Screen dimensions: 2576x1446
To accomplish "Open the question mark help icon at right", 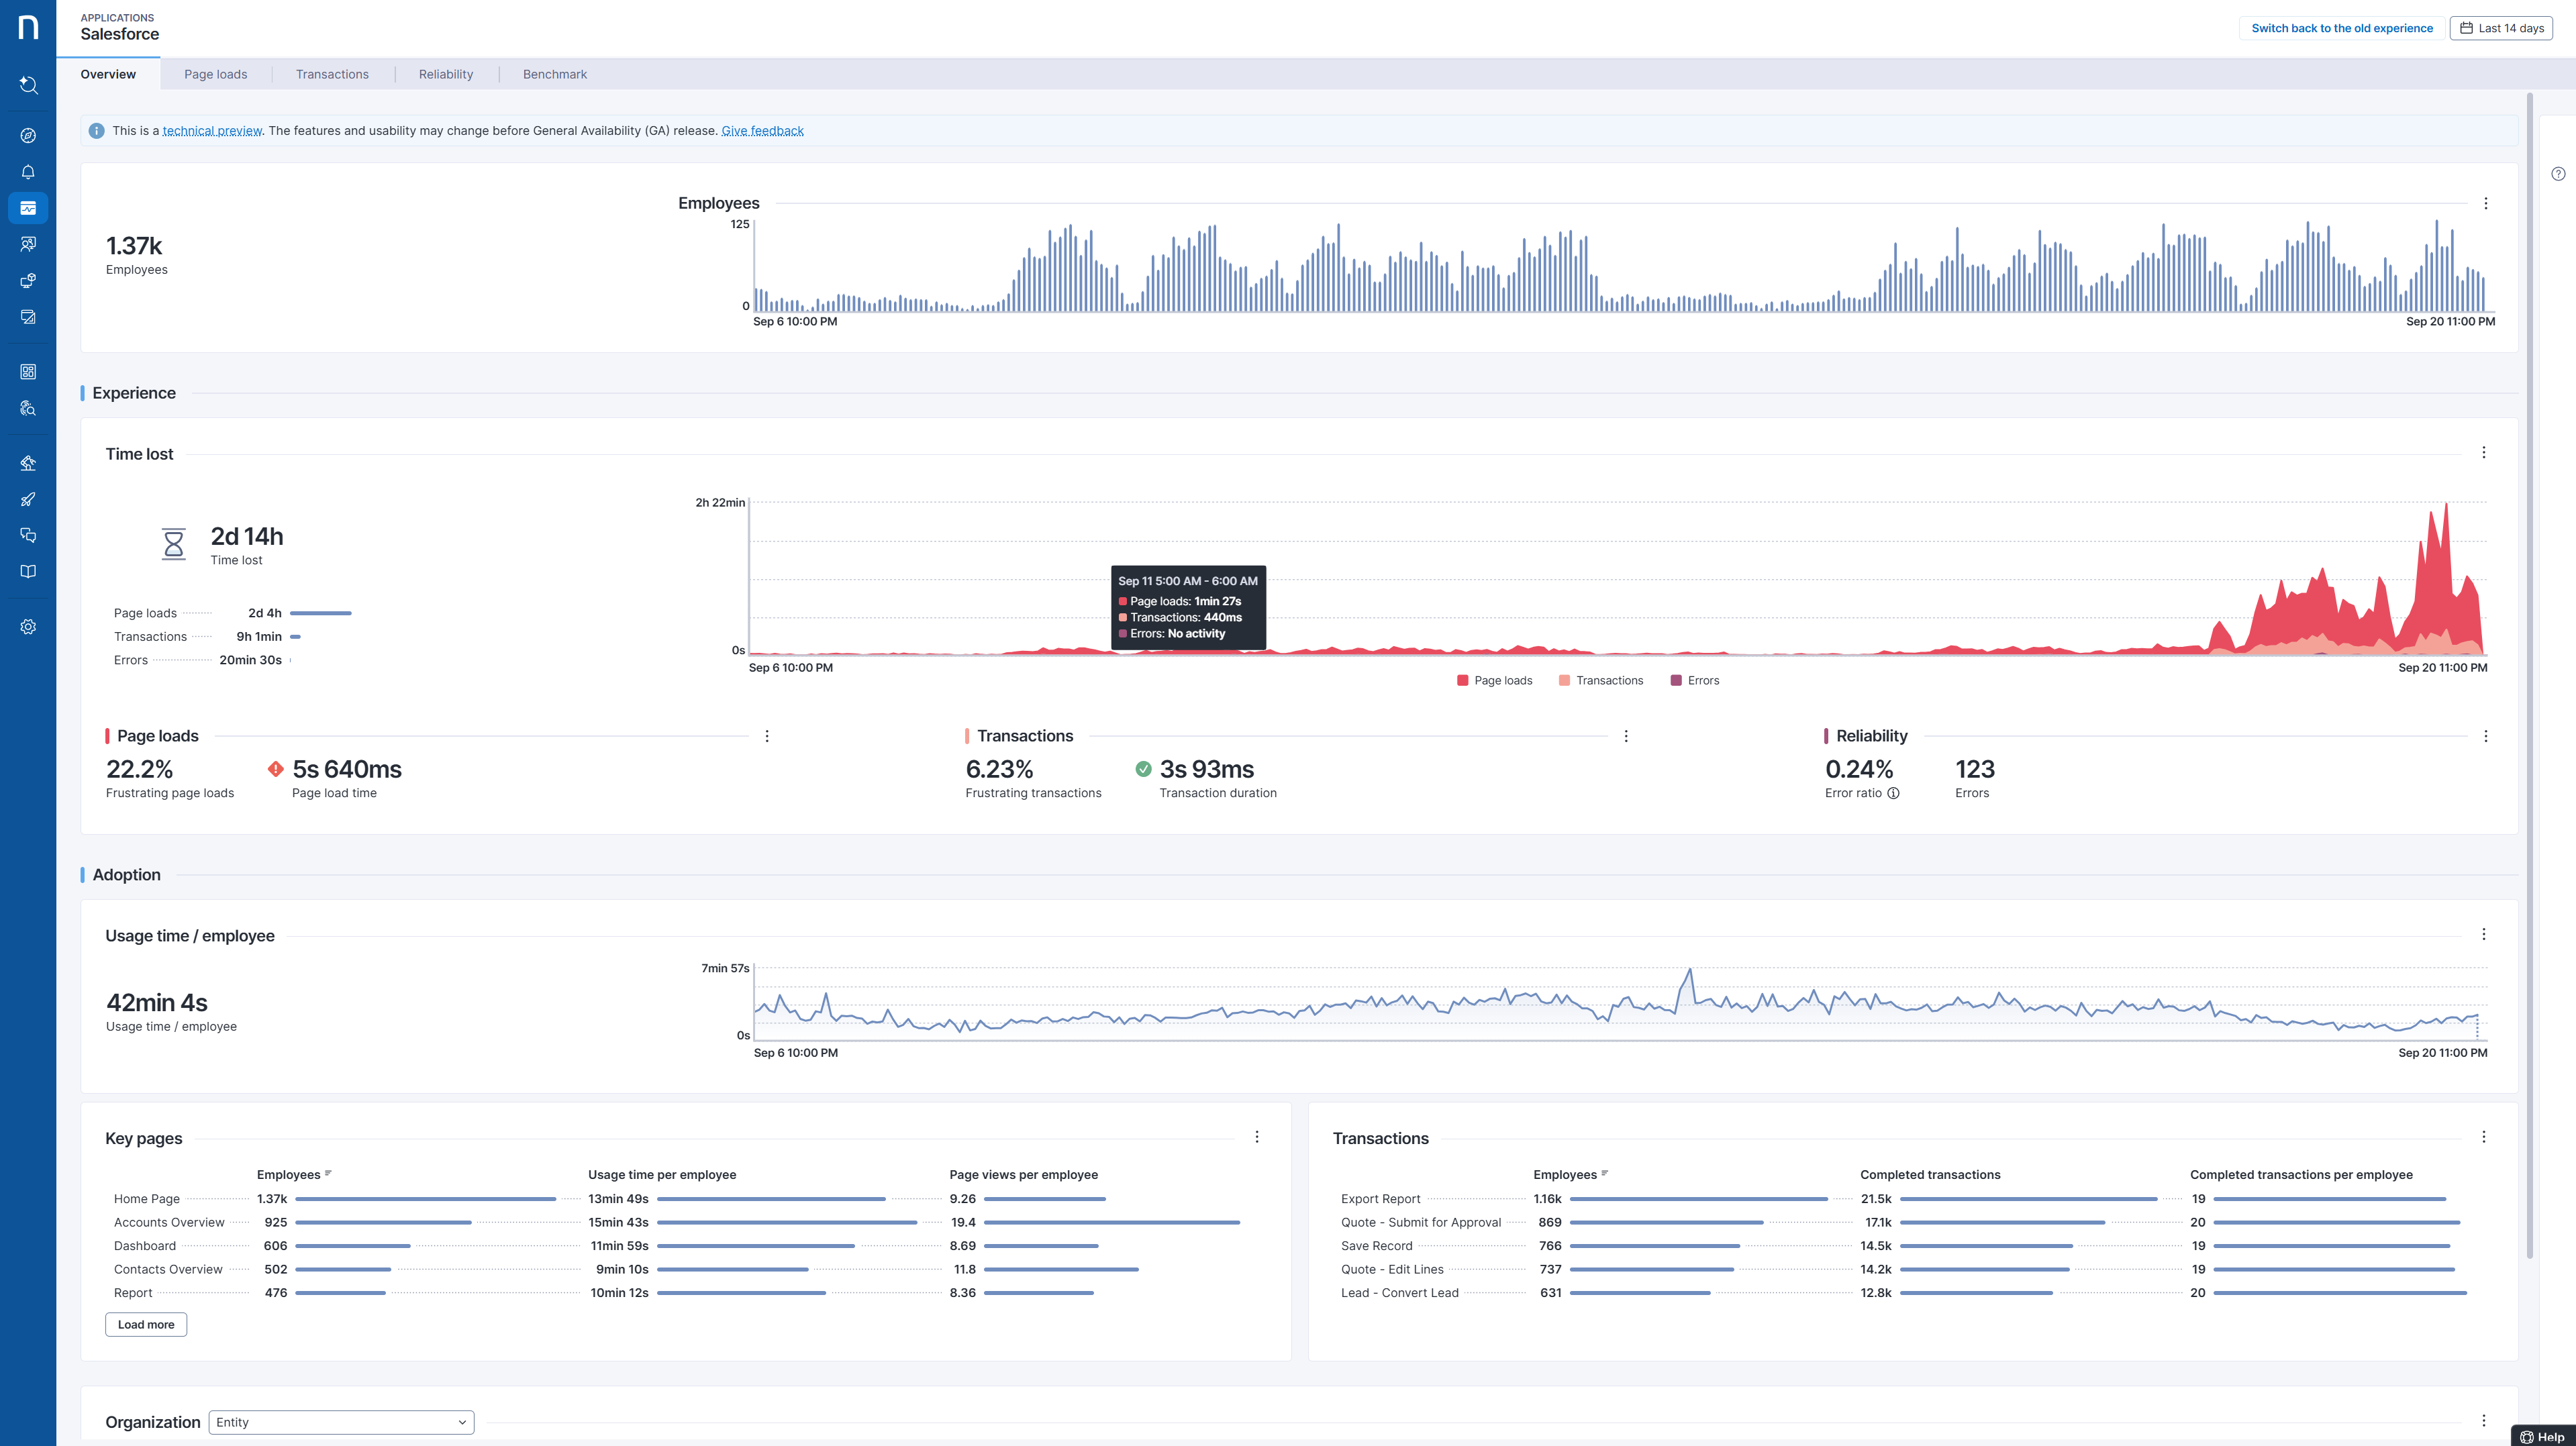I will (2558, 174).
